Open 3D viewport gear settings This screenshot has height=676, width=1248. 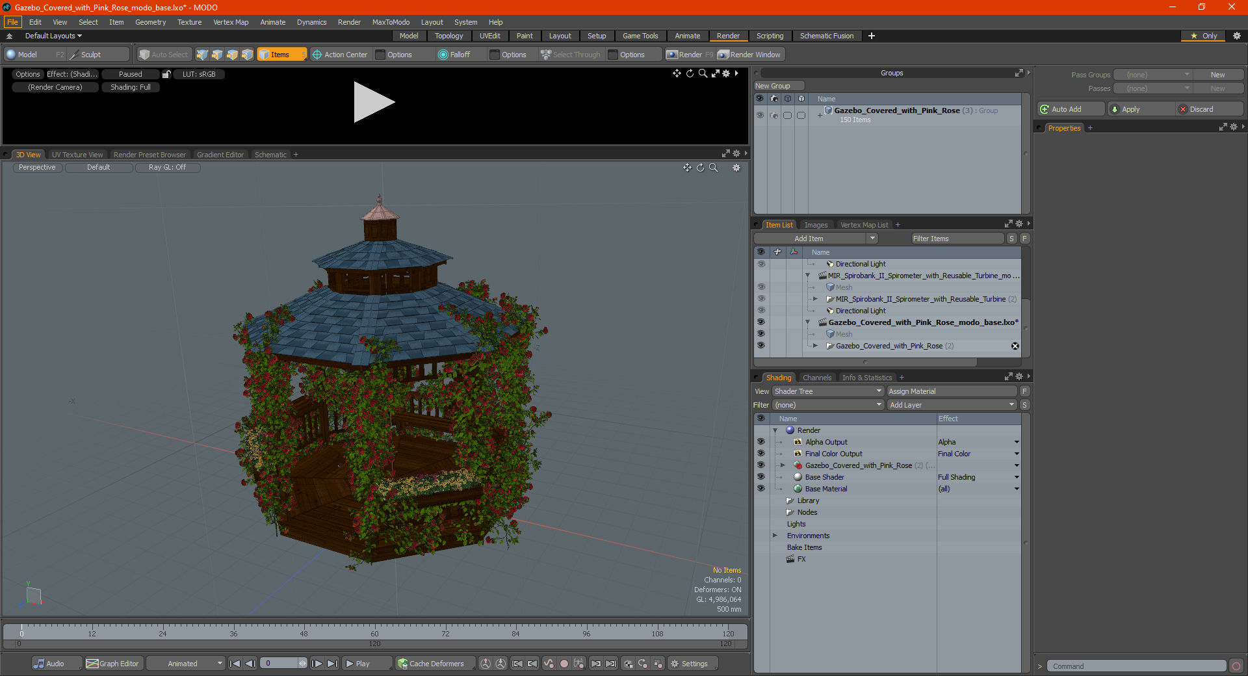click(736, 168)
